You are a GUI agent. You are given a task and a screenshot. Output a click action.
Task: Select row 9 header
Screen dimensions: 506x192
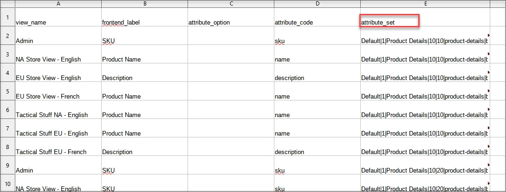7,165
